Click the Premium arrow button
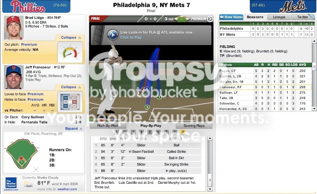This screenshot has height=194, width=317. coord(210,19)
